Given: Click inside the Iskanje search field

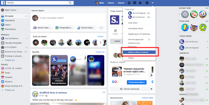Looking at the screenshot, I should (36, 3).
